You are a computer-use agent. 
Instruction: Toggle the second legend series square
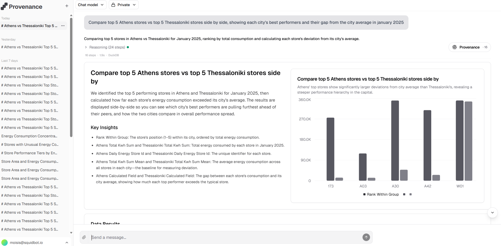[x=404, y=194]
